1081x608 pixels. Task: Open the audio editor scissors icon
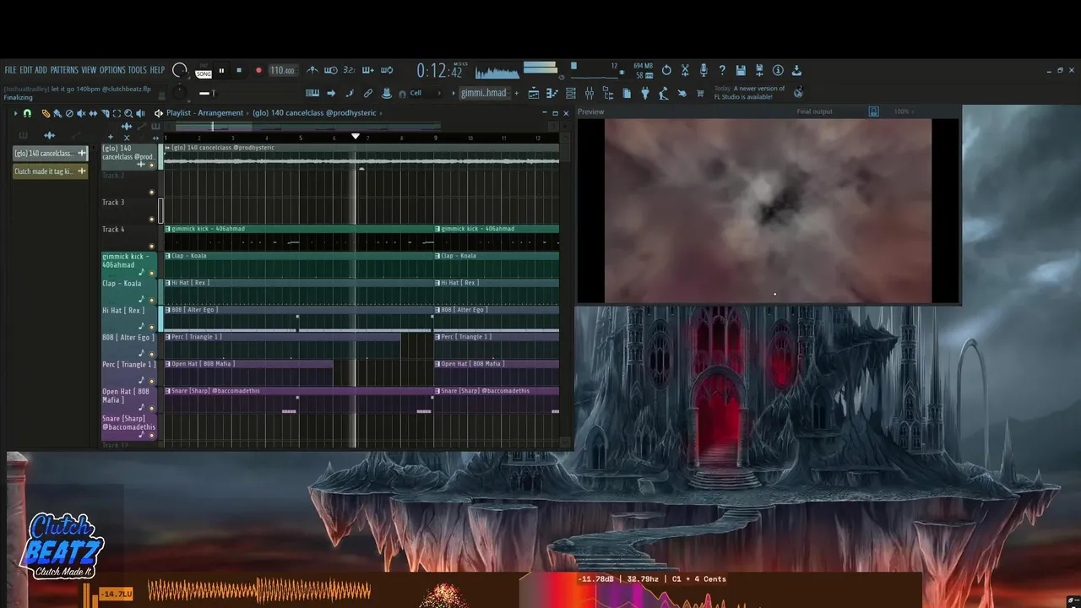[685, 70]
